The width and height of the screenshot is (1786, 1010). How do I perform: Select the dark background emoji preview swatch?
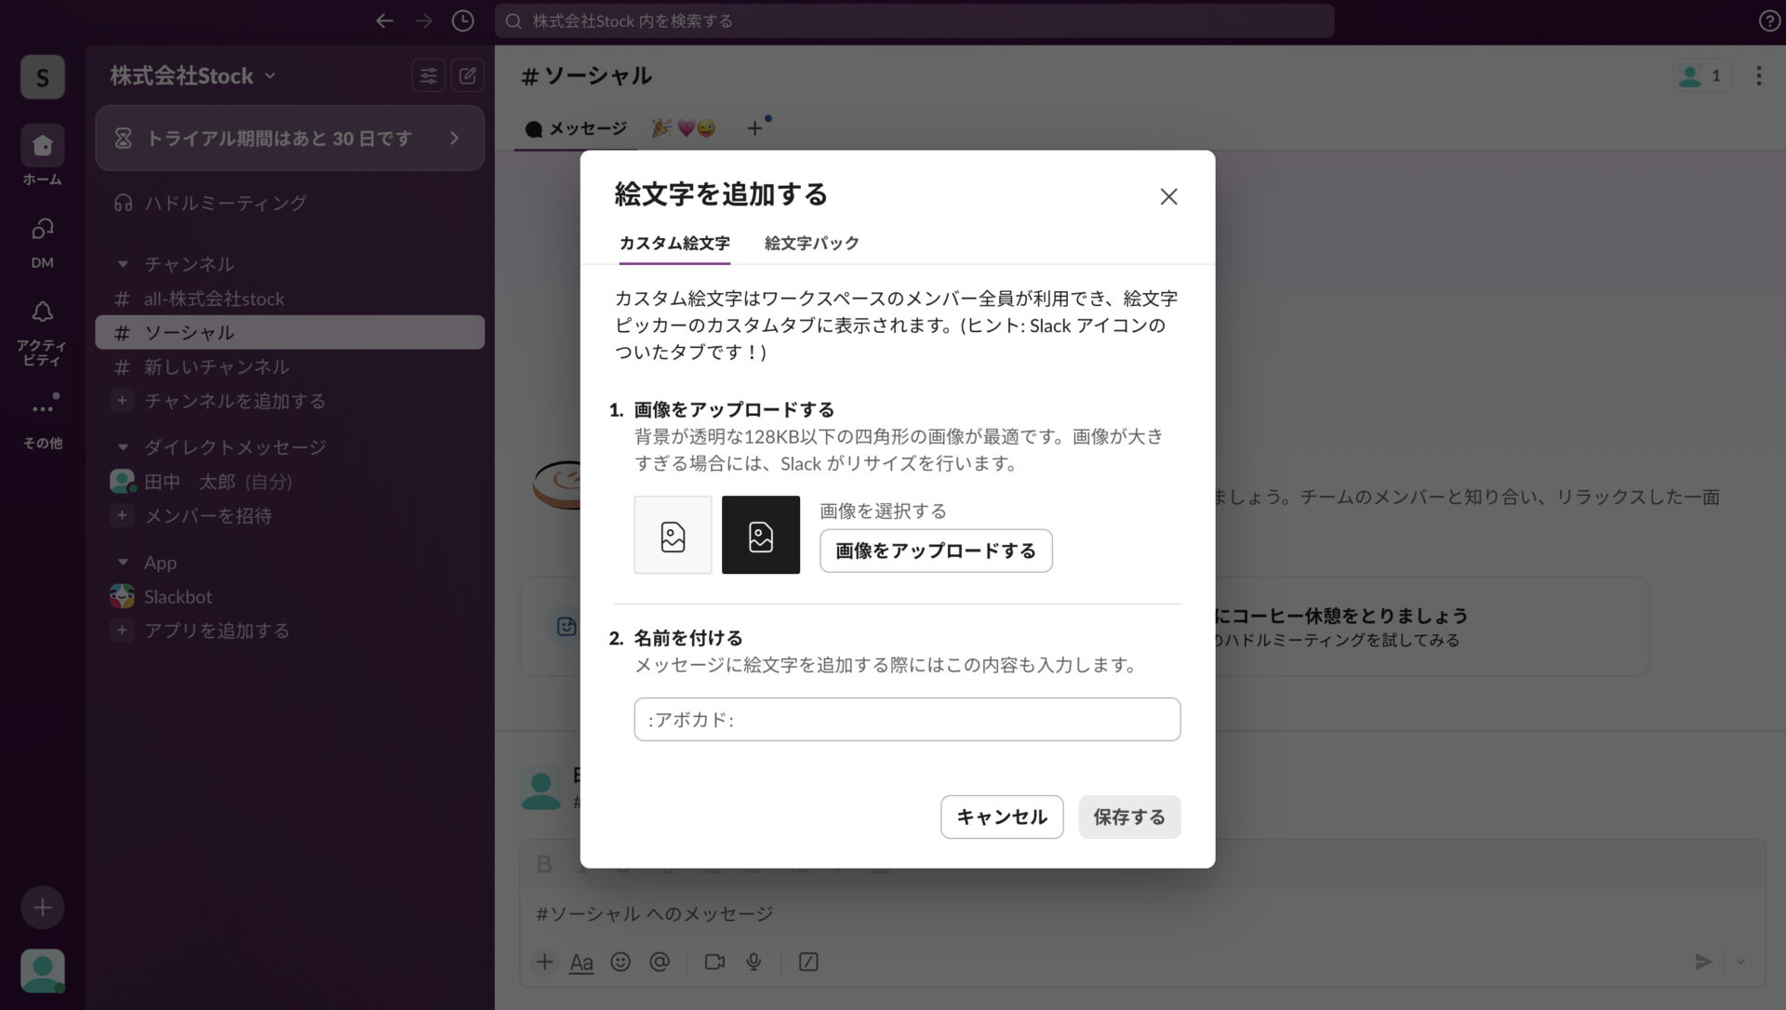tap(760, 535)
